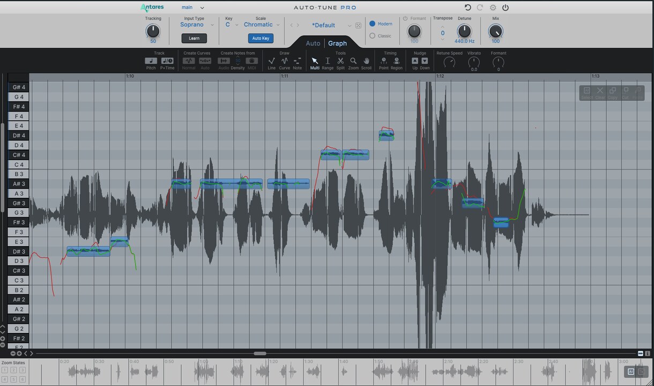The width and height of the screenshot is (654, 386).
Task: Click the A# 3 note block at 1:12
Action: [442, 184]
